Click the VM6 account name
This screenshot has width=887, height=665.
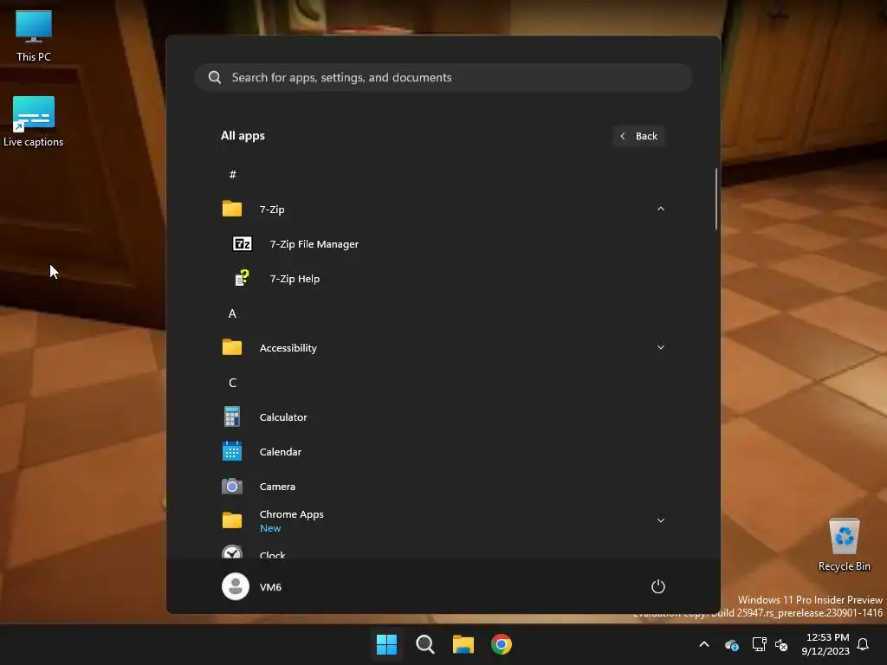[270, 587]
